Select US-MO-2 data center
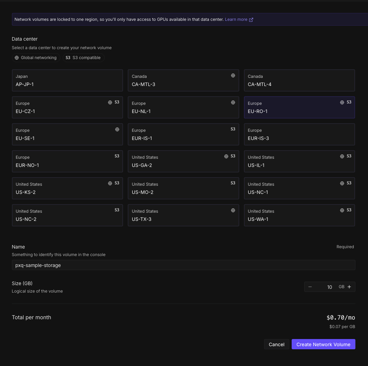Viewport: 368px width, 366px height. click(x=183, y=188)
